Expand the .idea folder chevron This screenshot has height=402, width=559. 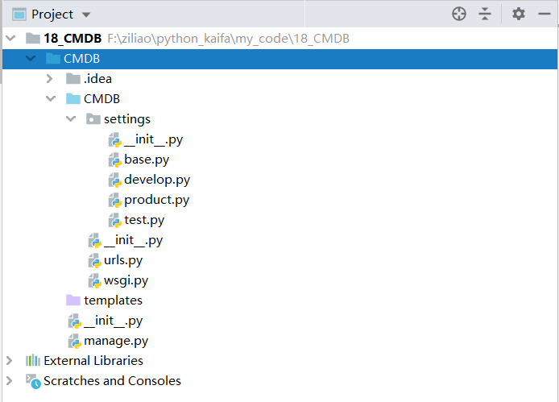click(x=50, y=78)
